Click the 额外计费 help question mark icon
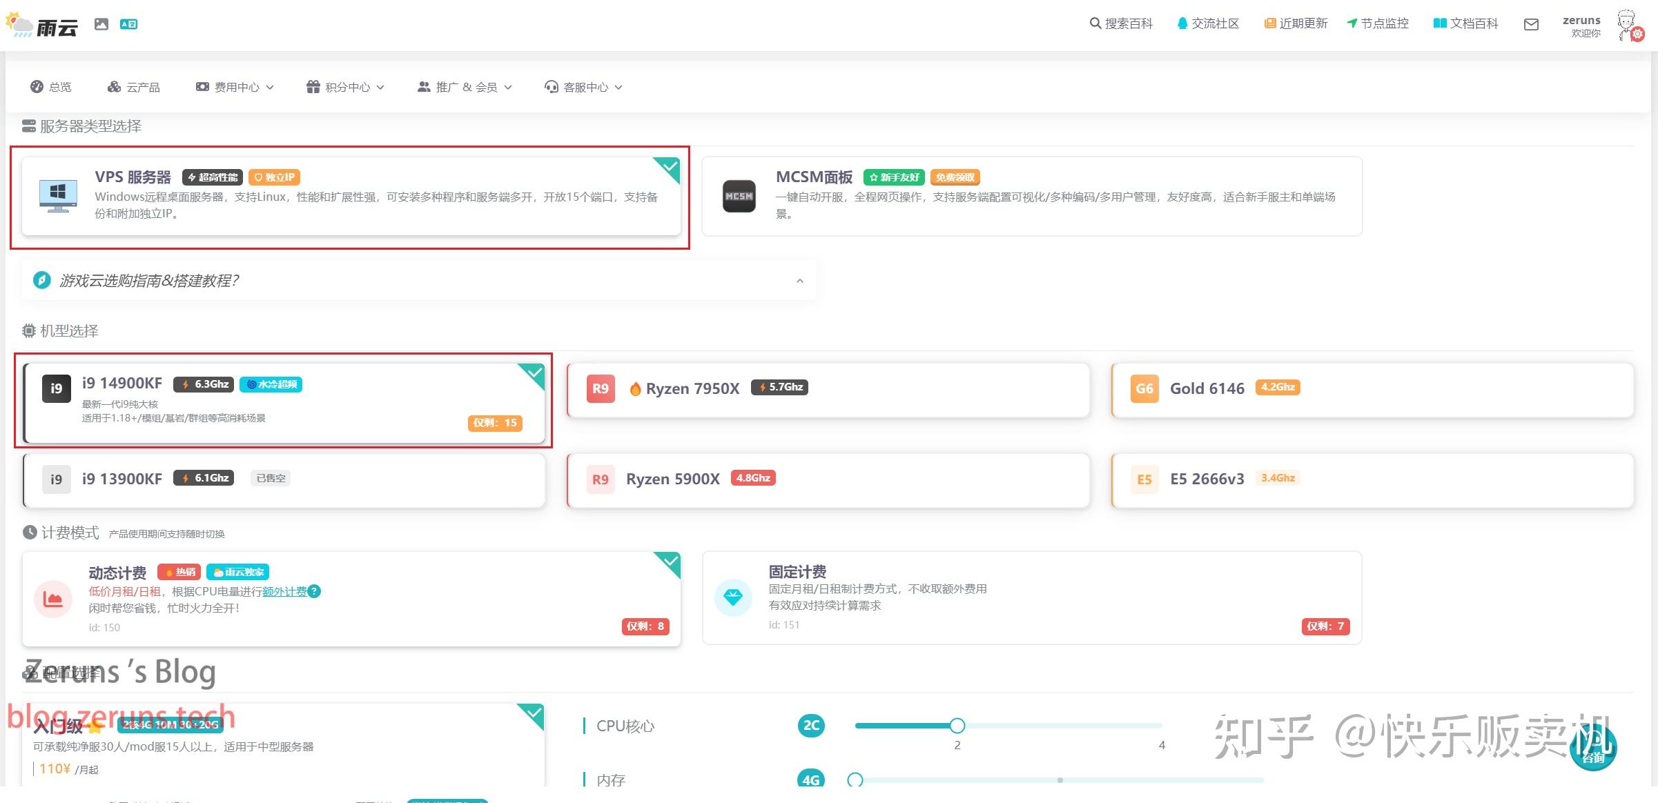This screenshot has width=1658, height=803. (x=315, y=591)
